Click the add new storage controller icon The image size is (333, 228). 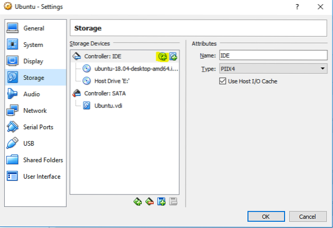[x=138, y=202]
